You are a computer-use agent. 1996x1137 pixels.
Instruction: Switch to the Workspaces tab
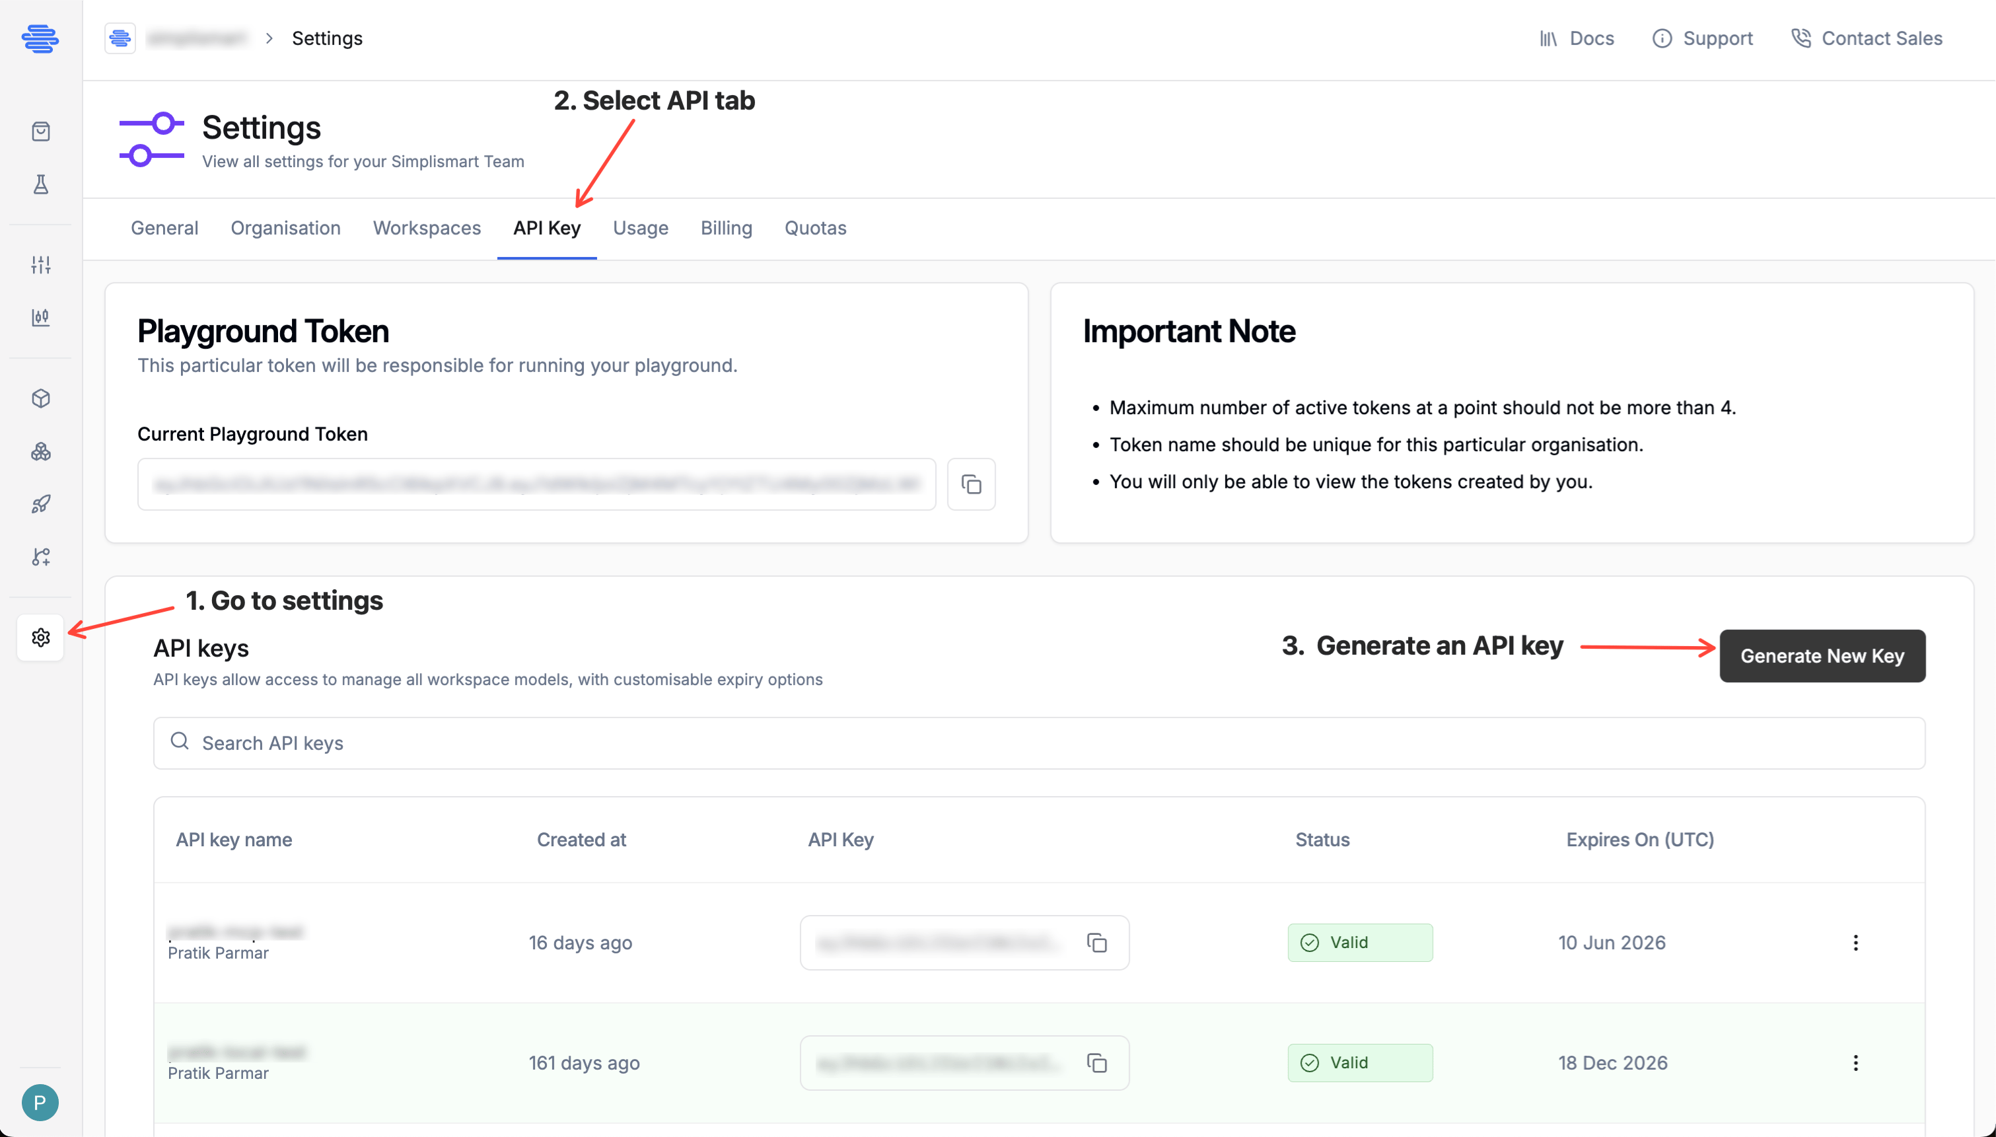click(427, 228)
